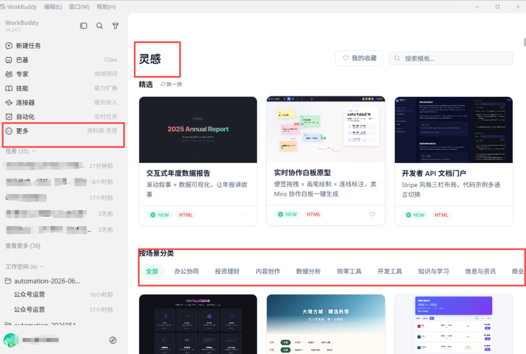Select the 信息与资讯 category tab

(x=480, y=271)
